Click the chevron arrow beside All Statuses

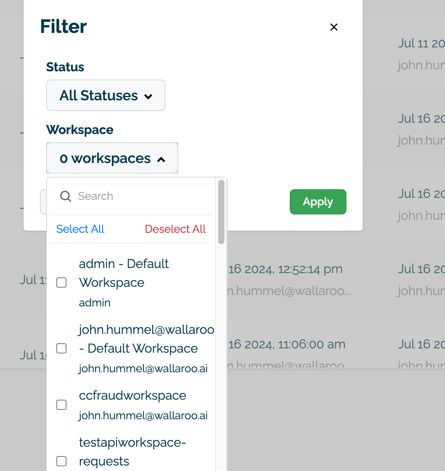point(148,96)
